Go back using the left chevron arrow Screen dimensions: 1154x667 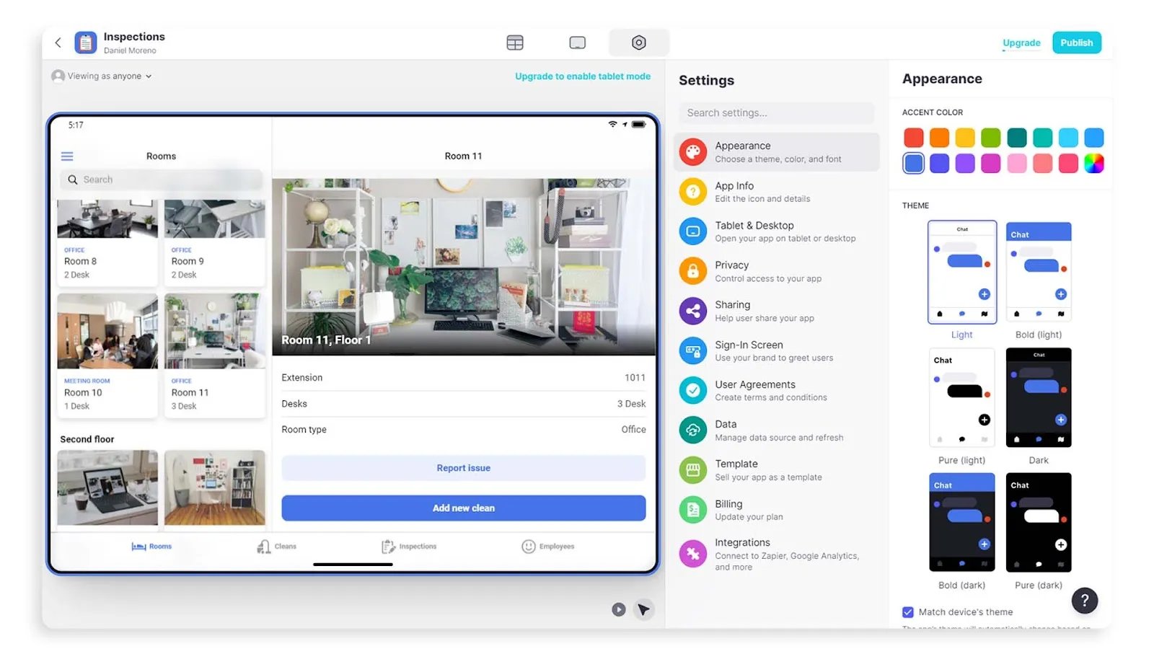point(58,43)
